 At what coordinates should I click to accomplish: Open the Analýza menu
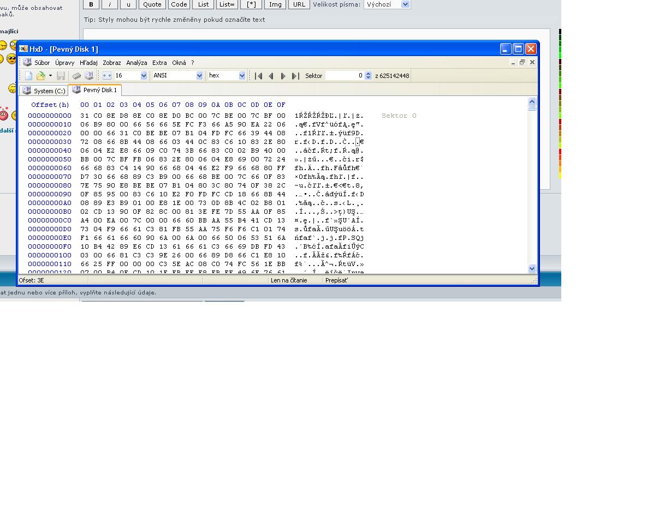point(136,63)
